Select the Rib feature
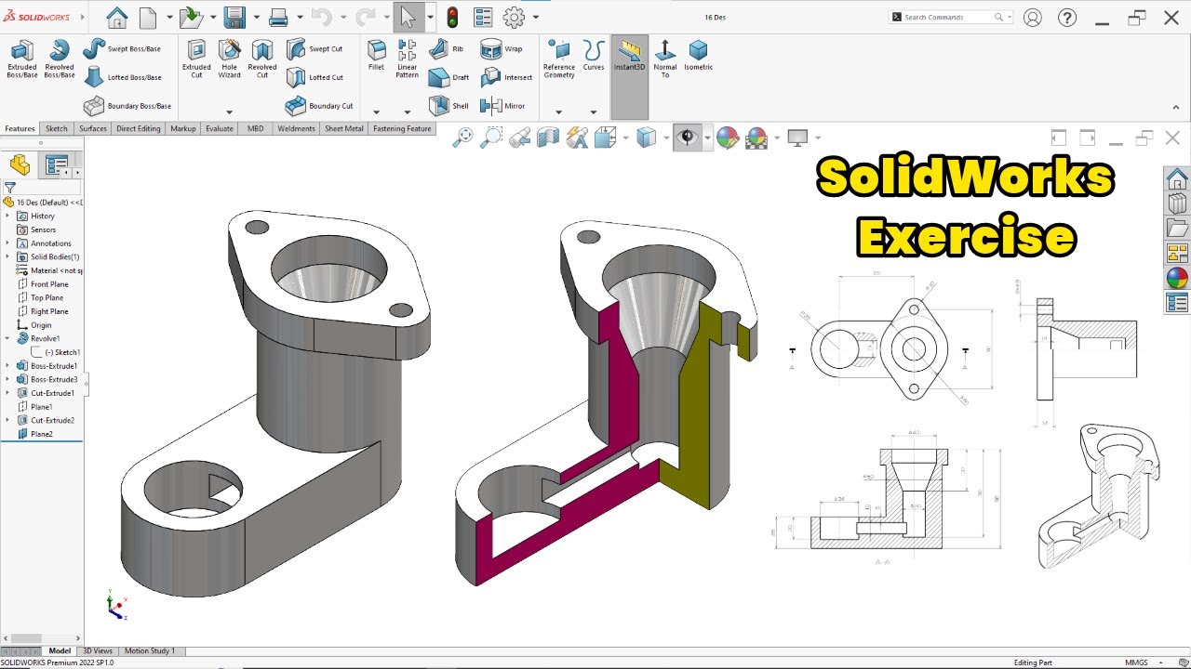This screenshot has height=669, width=1191. coord(446,48)
